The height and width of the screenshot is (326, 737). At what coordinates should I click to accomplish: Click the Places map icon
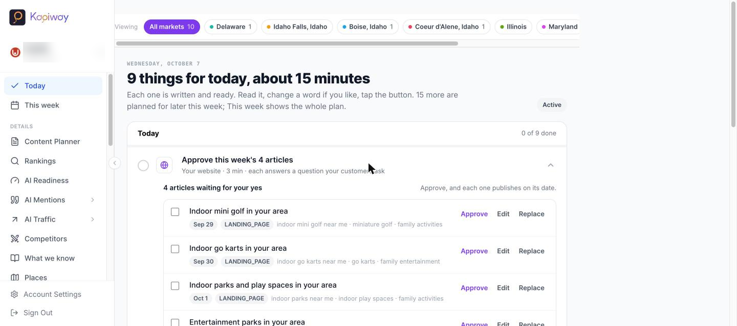[x=15, y=277]
